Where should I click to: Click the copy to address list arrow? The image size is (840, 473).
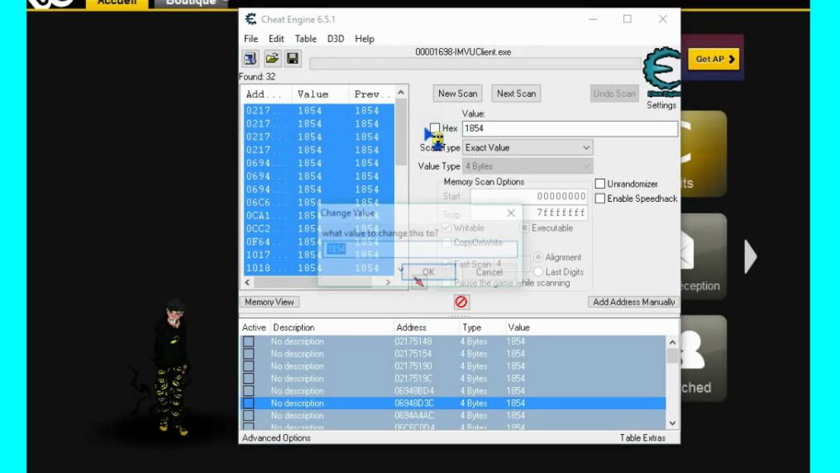[x=419, y=281]
